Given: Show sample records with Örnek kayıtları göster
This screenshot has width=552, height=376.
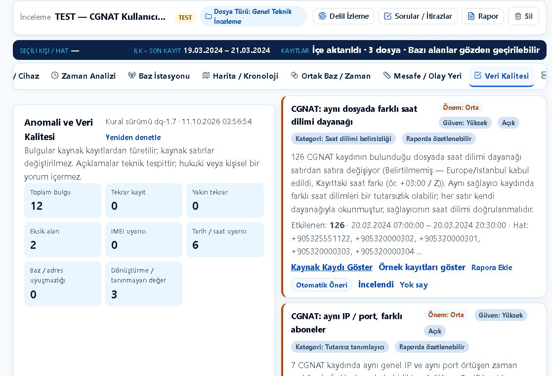Looking at the screenshot, I should 422,268.
